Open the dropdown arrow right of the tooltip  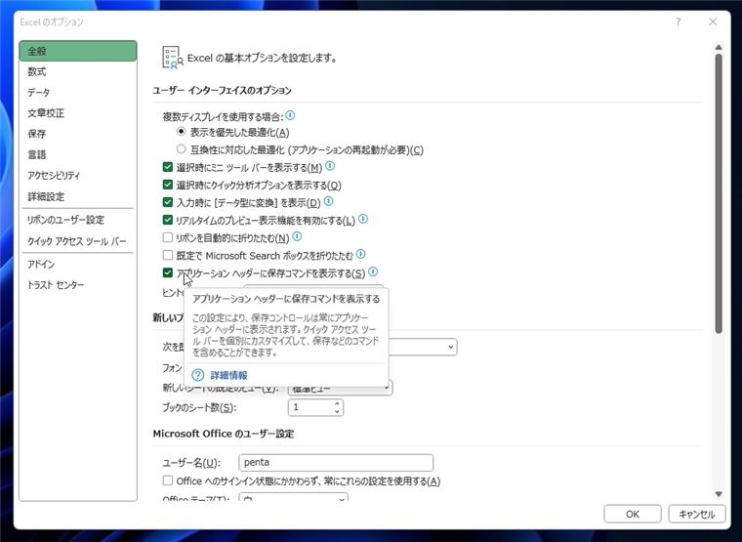[450, 347]
